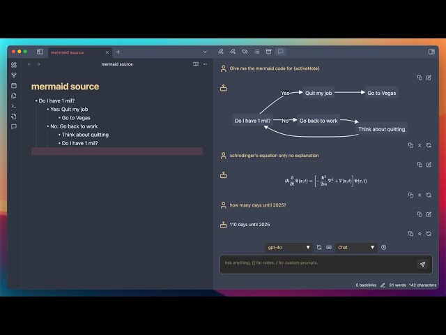Click '31 words' in status bar
Screen dimensions: 446x335
397,285
